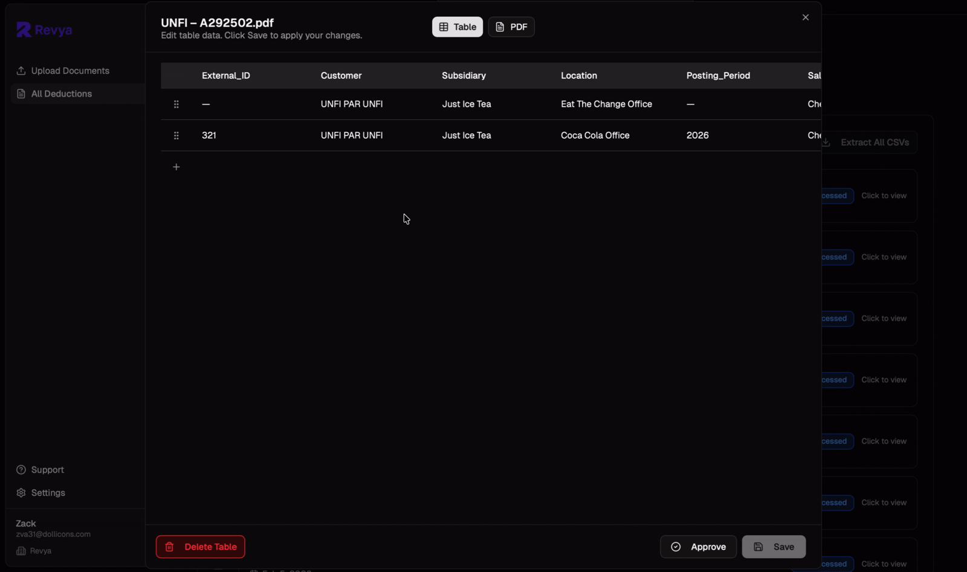Click the trash icon inside Delete Table button
The height and width of the screenshot is (572, 967).
point(169,547)
